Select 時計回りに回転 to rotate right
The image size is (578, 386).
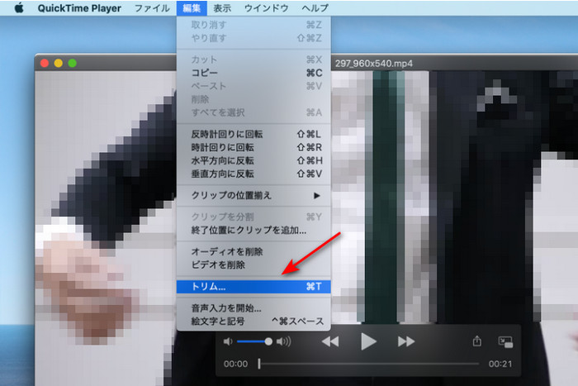(x=253, y=147)
